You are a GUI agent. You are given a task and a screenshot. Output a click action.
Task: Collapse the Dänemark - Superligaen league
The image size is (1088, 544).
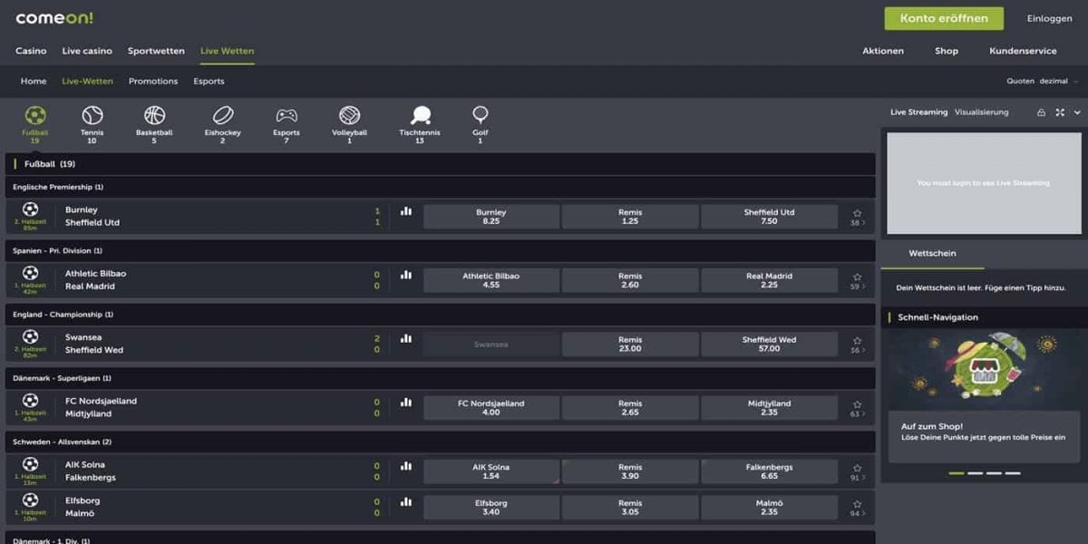click(x=441, y=377)
